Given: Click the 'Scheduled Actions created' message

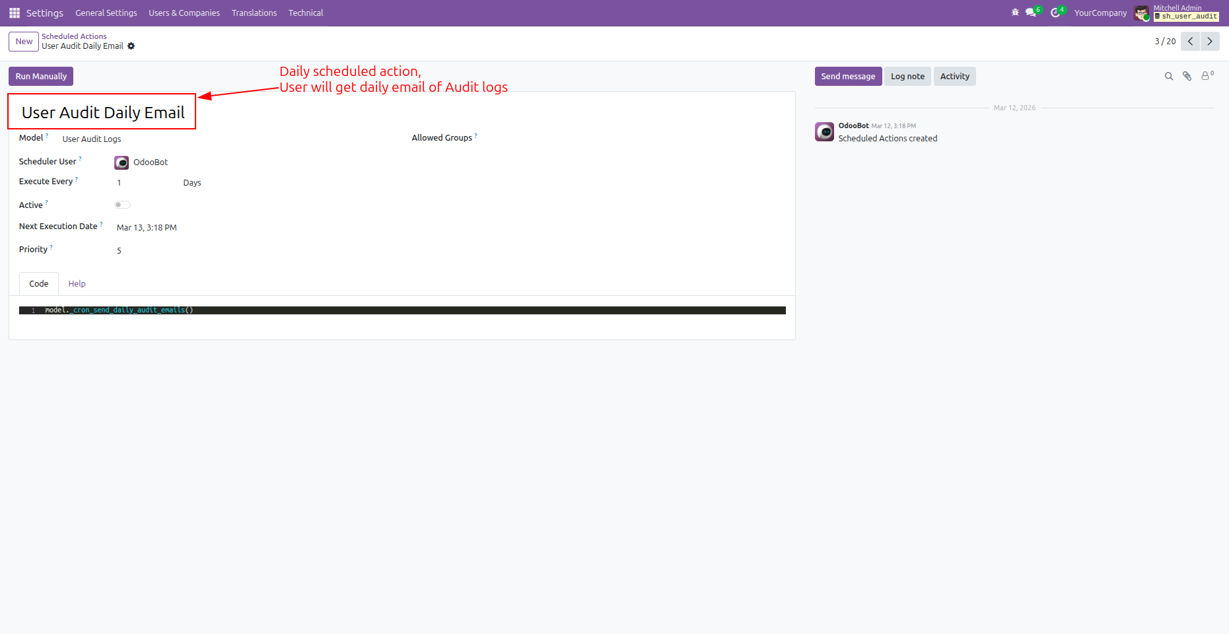Looking at the screenshot, I should click(x=888, y=139).
